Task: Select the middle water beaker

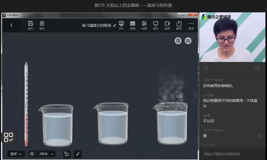Action: tap(111, 124)
